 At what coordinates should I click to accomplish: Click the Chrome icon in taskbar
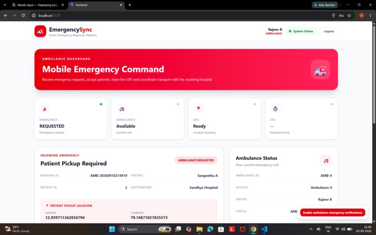tap(253, 229)
